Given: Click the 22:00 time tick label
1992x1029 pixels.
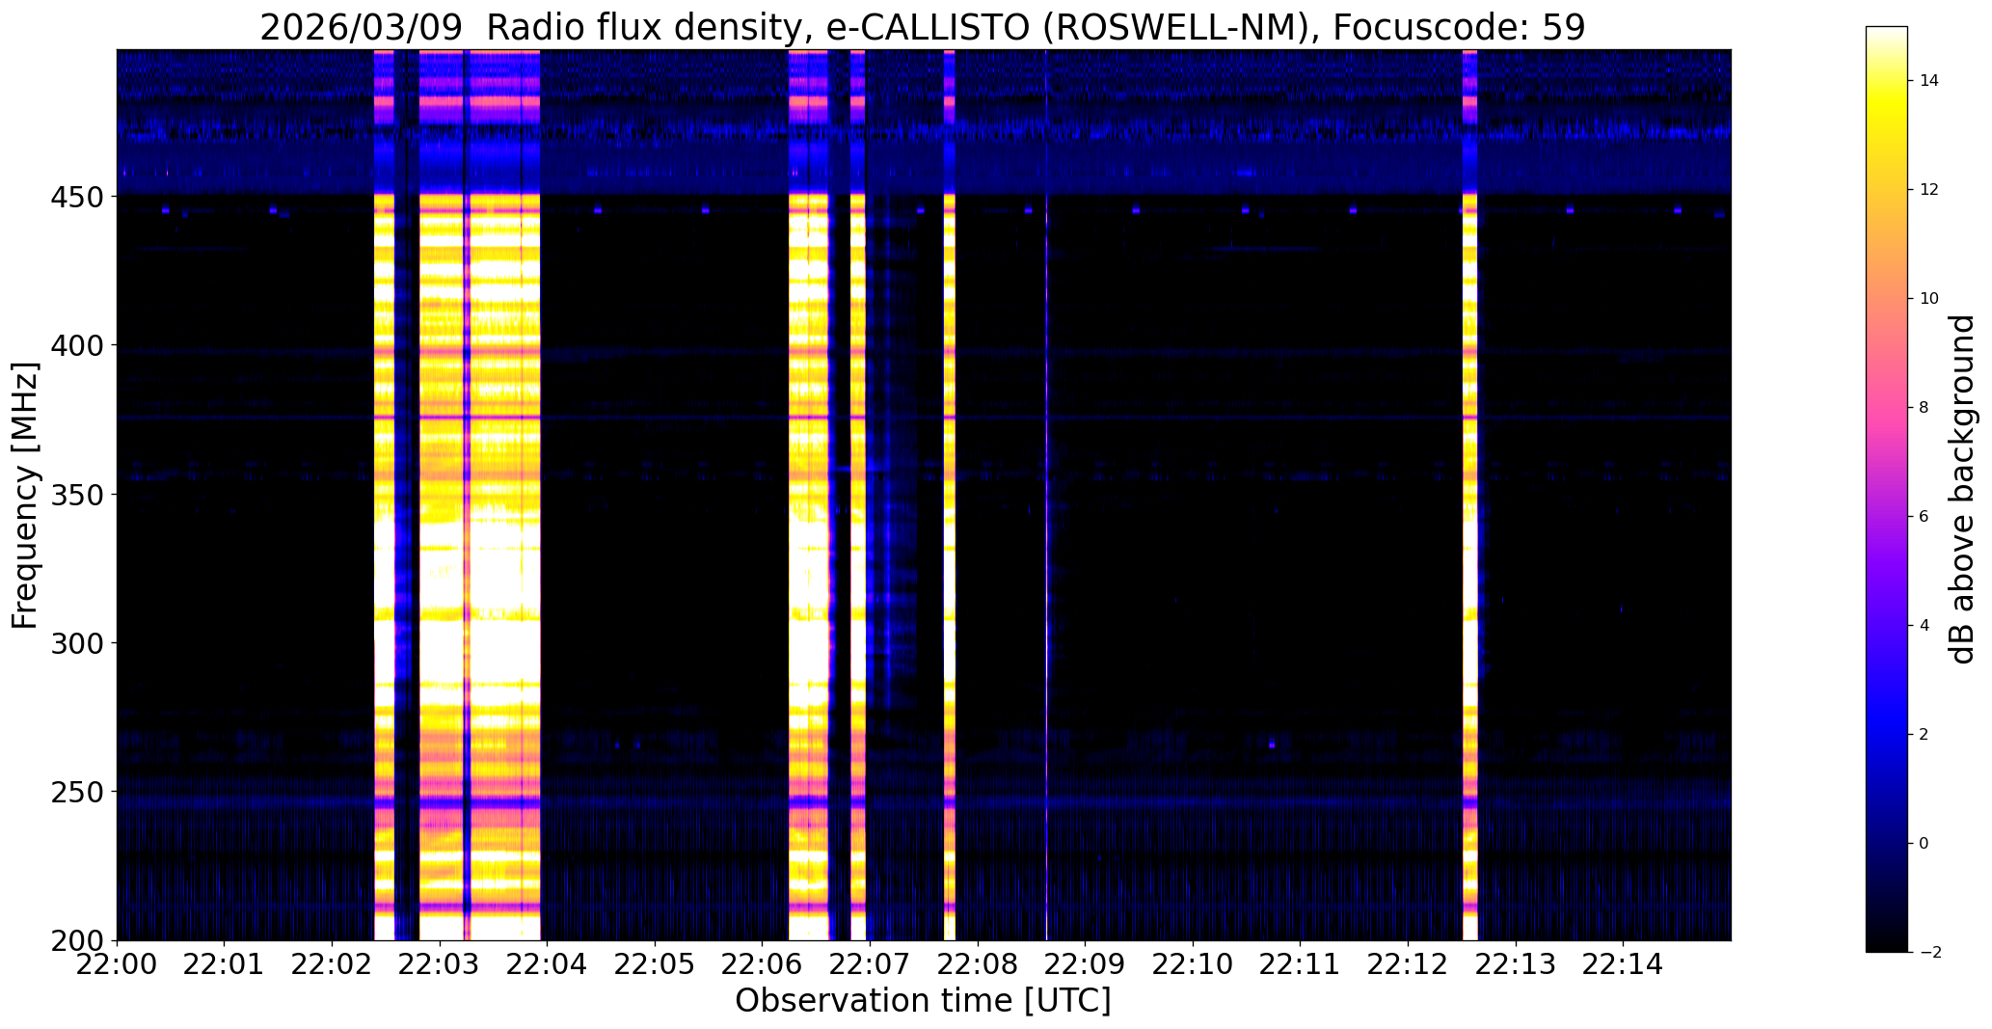Looking at the screenshot, I should click(118, 963).
